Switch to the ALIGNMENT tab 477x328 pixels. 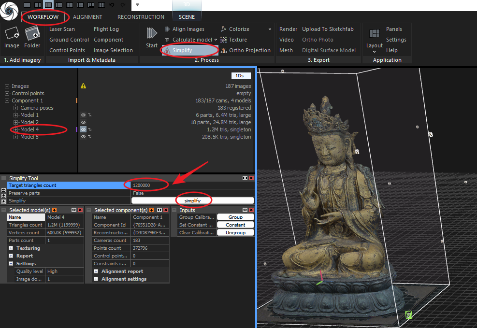pyautogui.click(x=87, y=17)
